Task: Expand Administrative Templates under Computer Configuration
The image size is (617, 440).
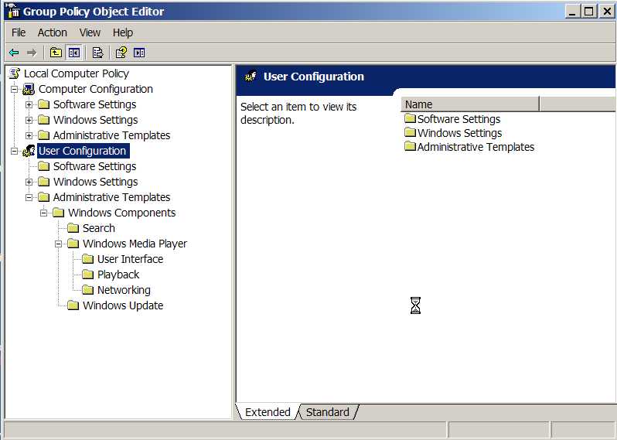Action: 29,135
